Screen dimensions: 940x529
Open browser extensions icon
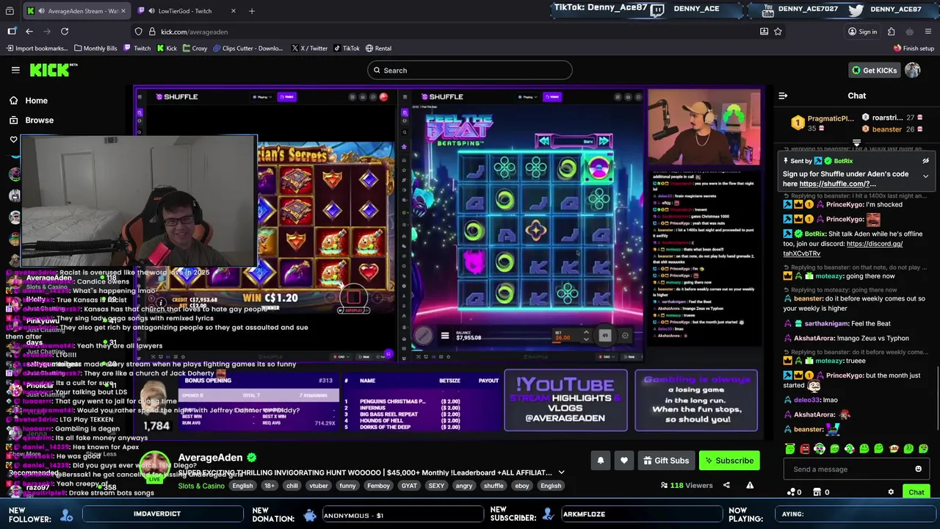(x=891, y=32)
